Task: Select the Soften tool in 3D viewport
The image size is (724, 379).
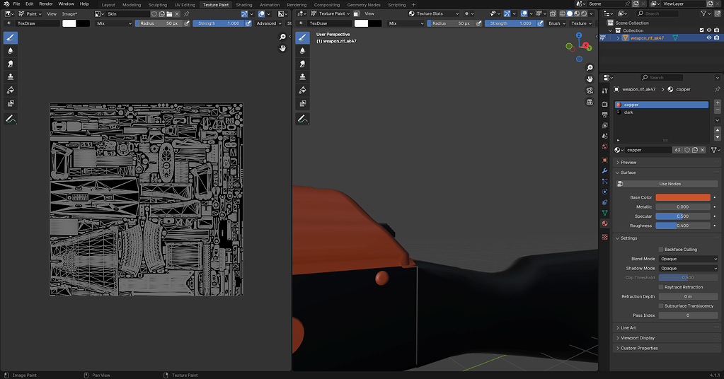Action: (302, 51)
